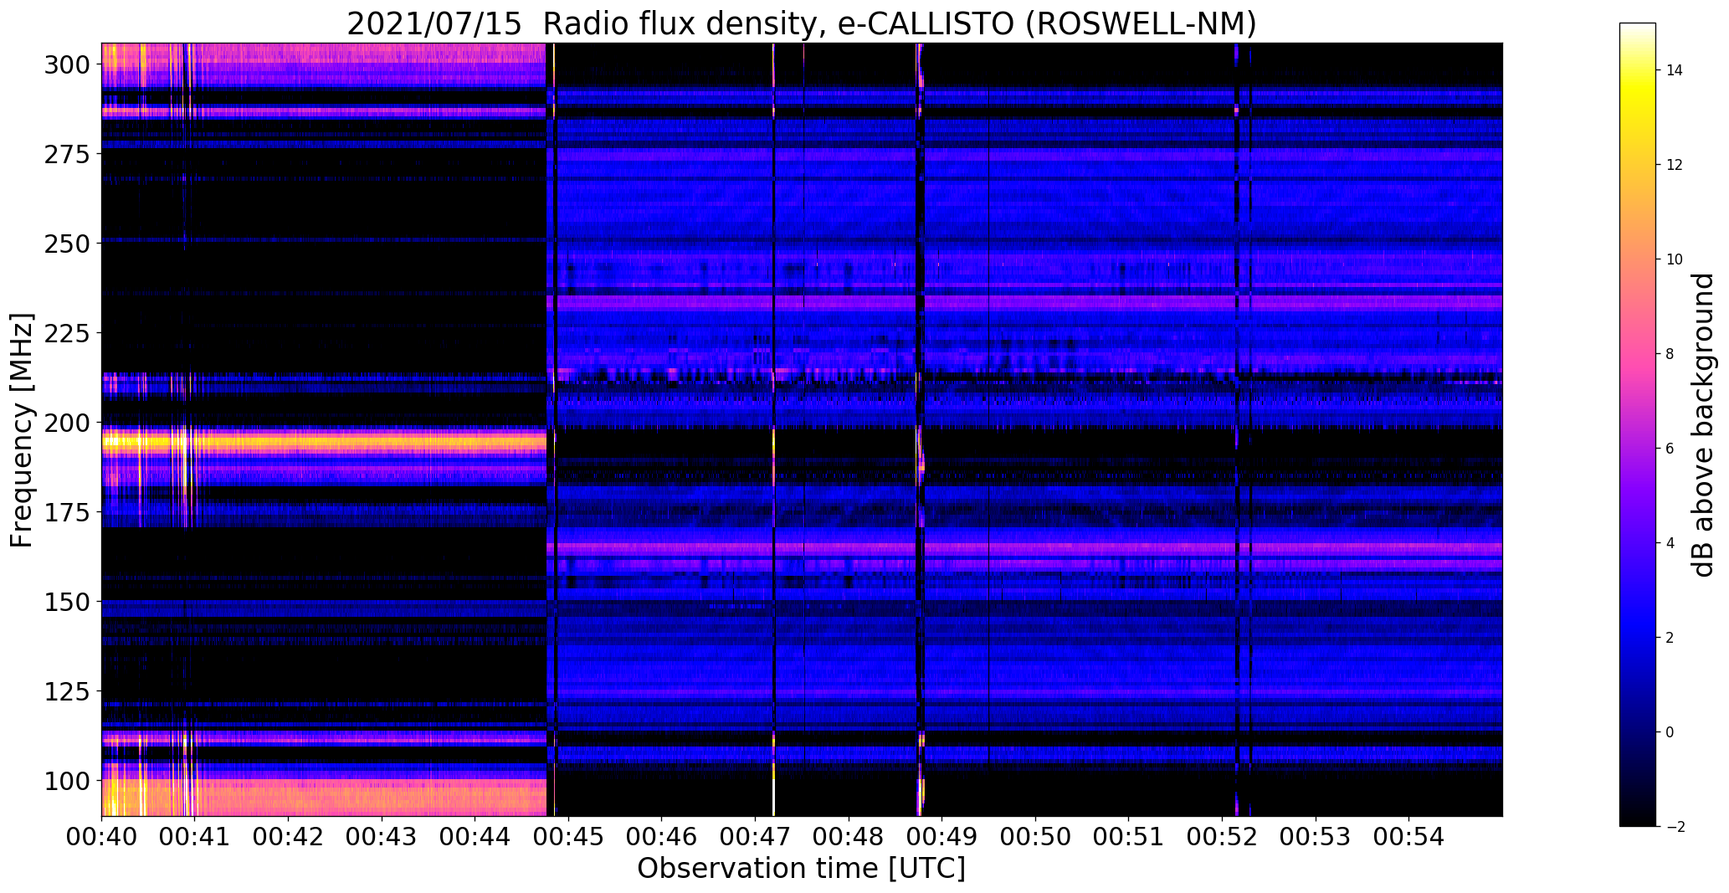Click the 00:48 time tick label

tap(849, 837)
